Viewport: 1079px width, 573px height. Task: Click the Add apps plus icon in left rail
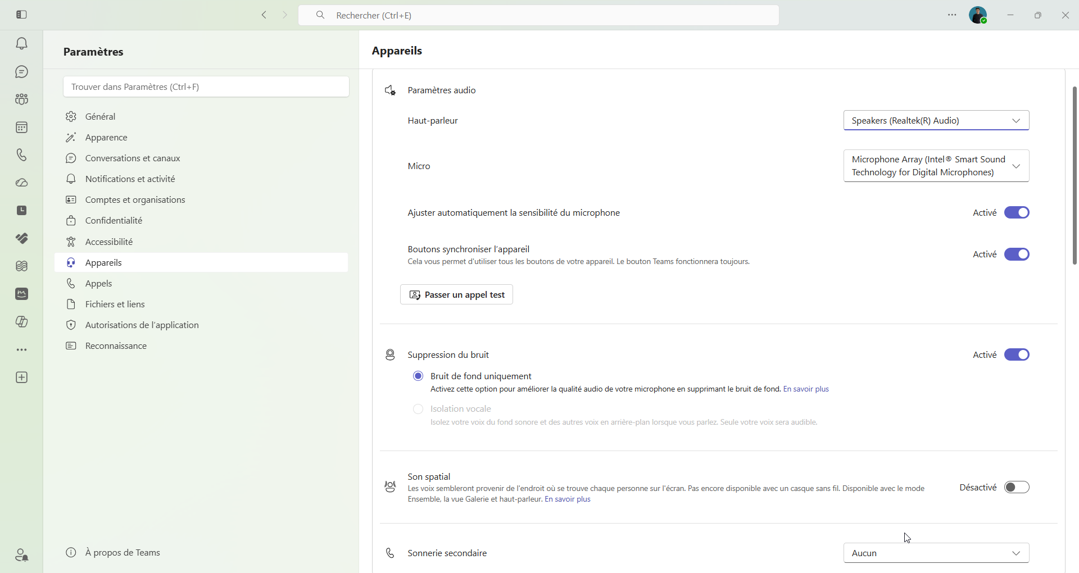tap(21, 378)
